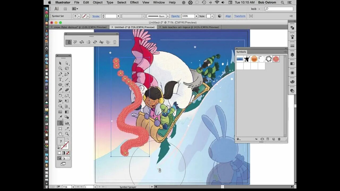The image size is (340, 191).
Task: Select the Column Graph tool
Action: pos(67,123)
